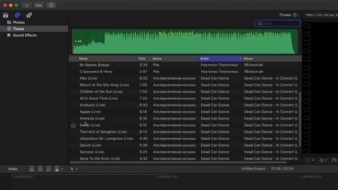The width and height of the screenshot is (338, 190).
Task: Select the song Странники В Ночи
Action: tap(96, 72)
